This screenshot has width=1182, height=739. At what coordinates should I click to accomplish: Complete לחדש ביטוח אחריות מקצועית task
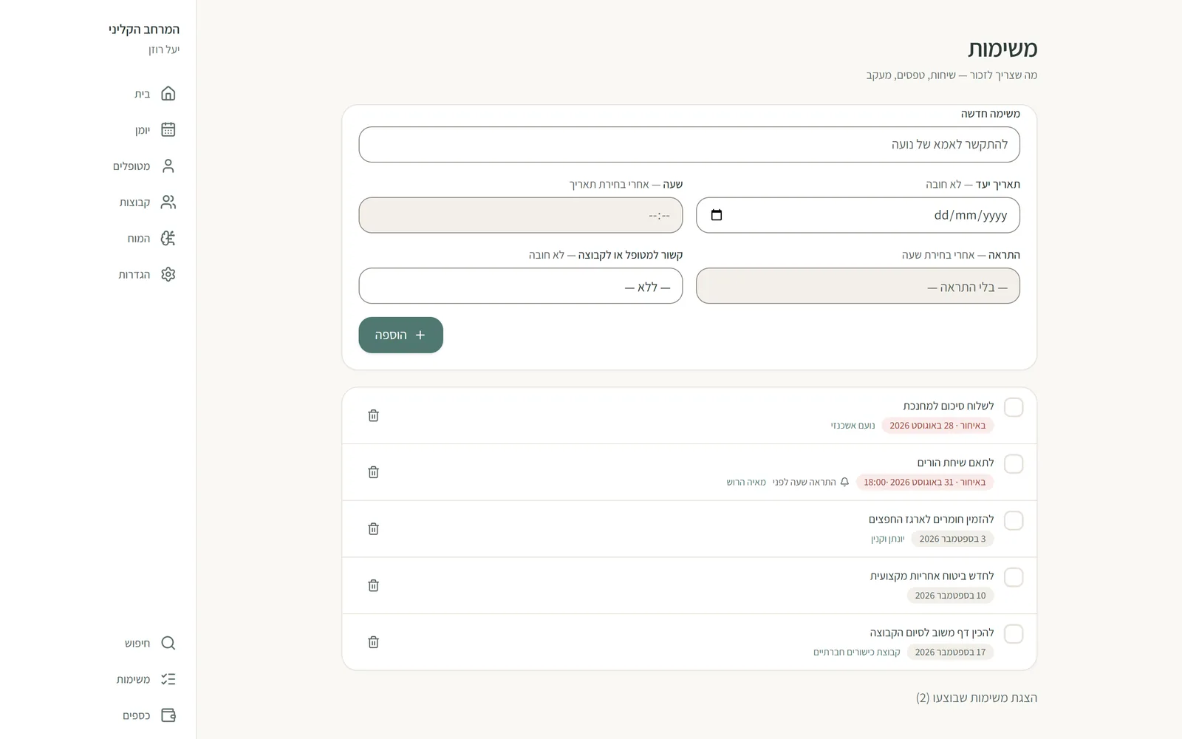[x=1014, y=577]
